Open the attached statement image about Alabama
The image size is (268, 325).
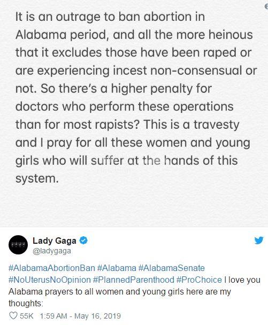pos(134,113)
